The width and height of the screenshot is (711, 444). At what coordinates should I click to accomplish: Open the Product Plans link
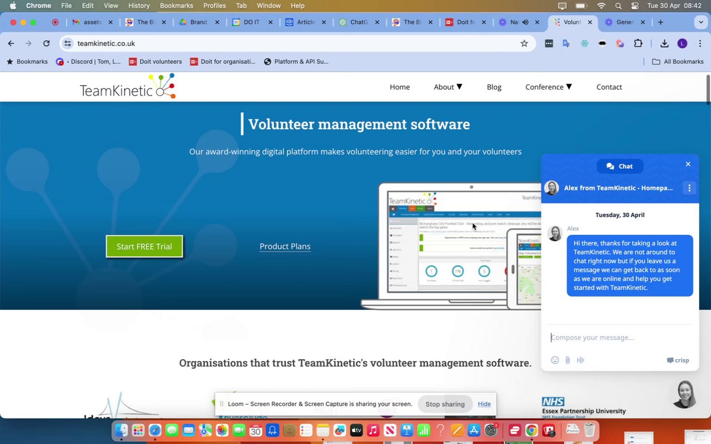[x=285, y=246]
